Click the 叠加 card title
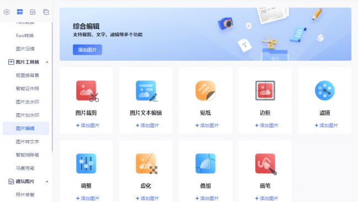 pos(205,186)
